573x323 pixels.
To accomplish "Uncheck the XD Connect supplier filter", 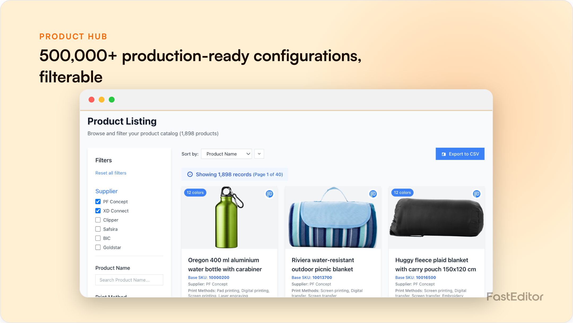I will (x=98, y=211).
